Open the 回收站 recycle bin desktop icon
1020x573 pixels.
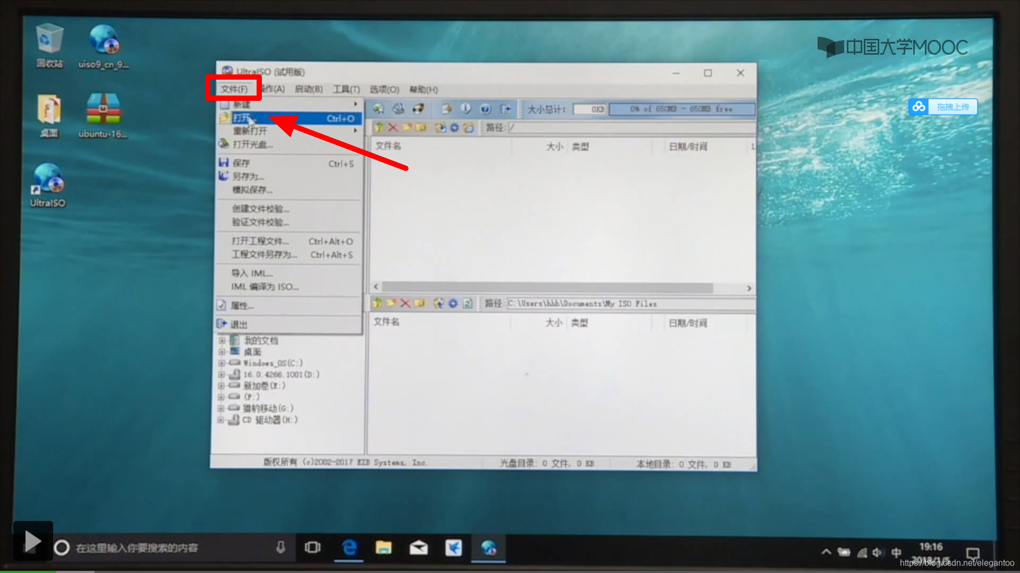pyautogui.click(x=49, y=46)
